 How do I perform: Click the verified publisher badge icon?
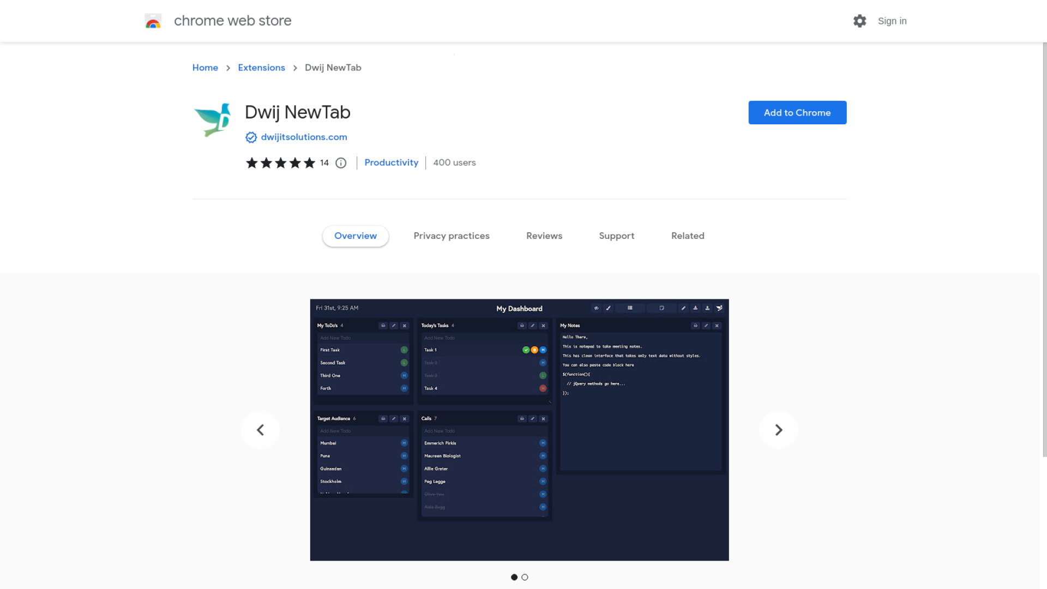tap(251, 137)
